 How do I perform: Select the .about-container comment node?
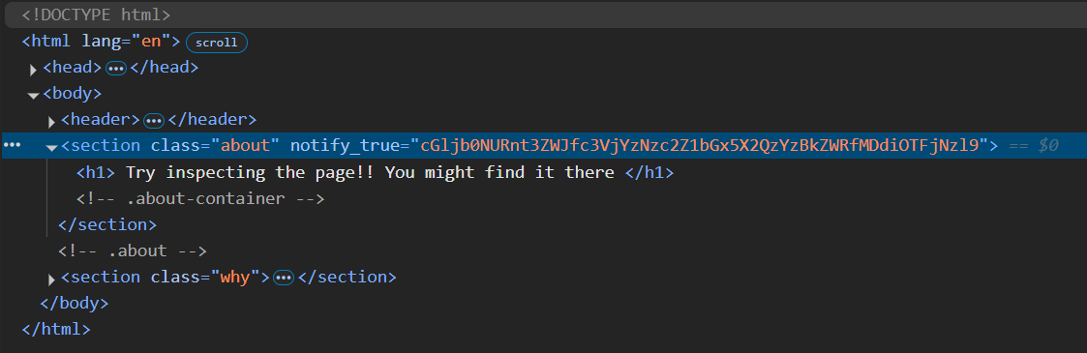[x=200, y=198]
